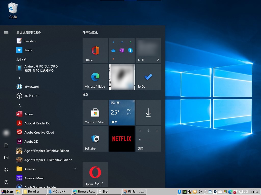The height and width of the screenshot is (195, 261).
Task: Click the 1Password tray icon
Action: pyautogui.click(x=210, y=192)
